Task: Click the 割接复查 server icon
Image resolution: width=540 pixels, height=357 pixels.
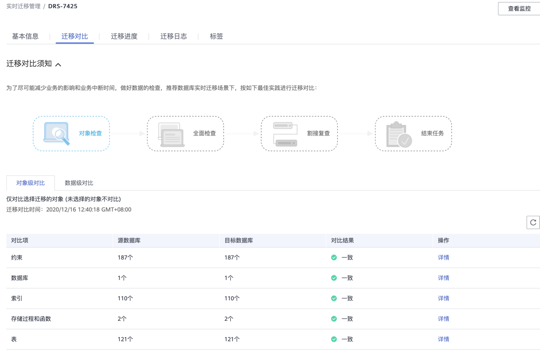Action: pyautogui.click(x=285, y=134)
